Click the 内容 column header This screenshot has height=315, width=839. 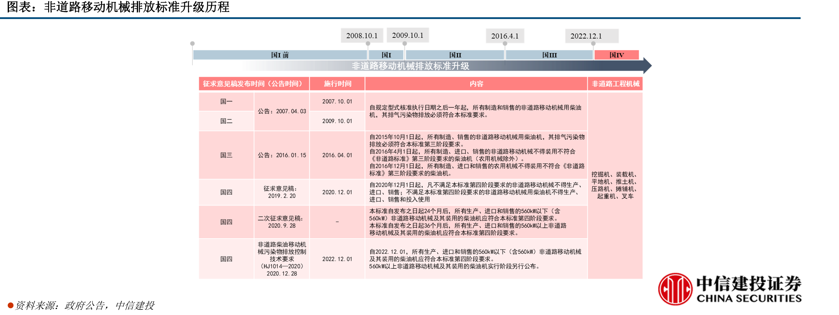(x=476, y=84)
